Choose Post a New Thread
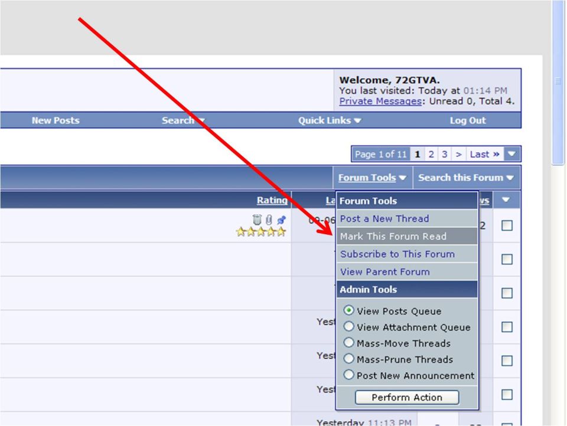The width and height of the screenshot is (567, 426). pyautogui.click(x=407, y=218)
